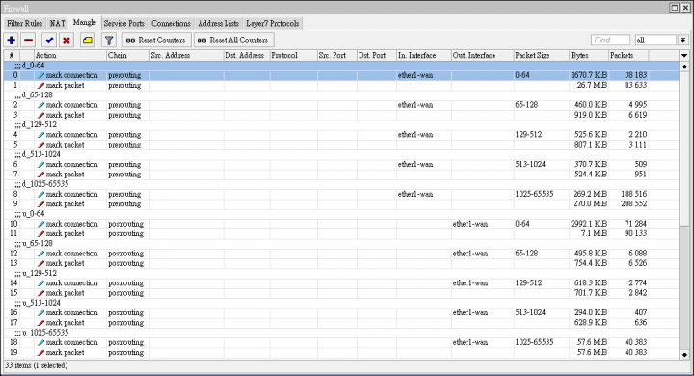Remove selected rule with red minus icon

click(x=28, y=40)
